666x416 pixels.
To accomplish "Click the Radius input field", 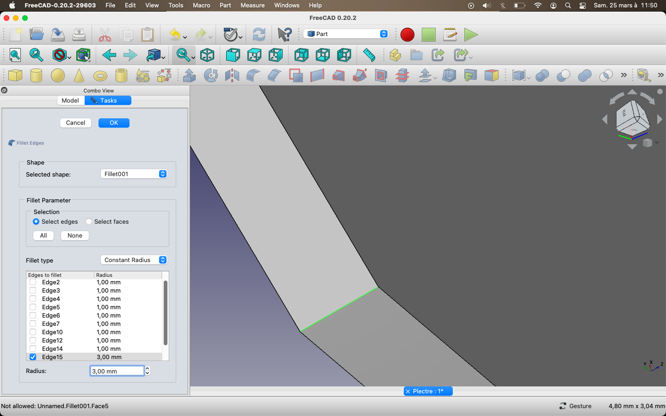I will (117, 371).
